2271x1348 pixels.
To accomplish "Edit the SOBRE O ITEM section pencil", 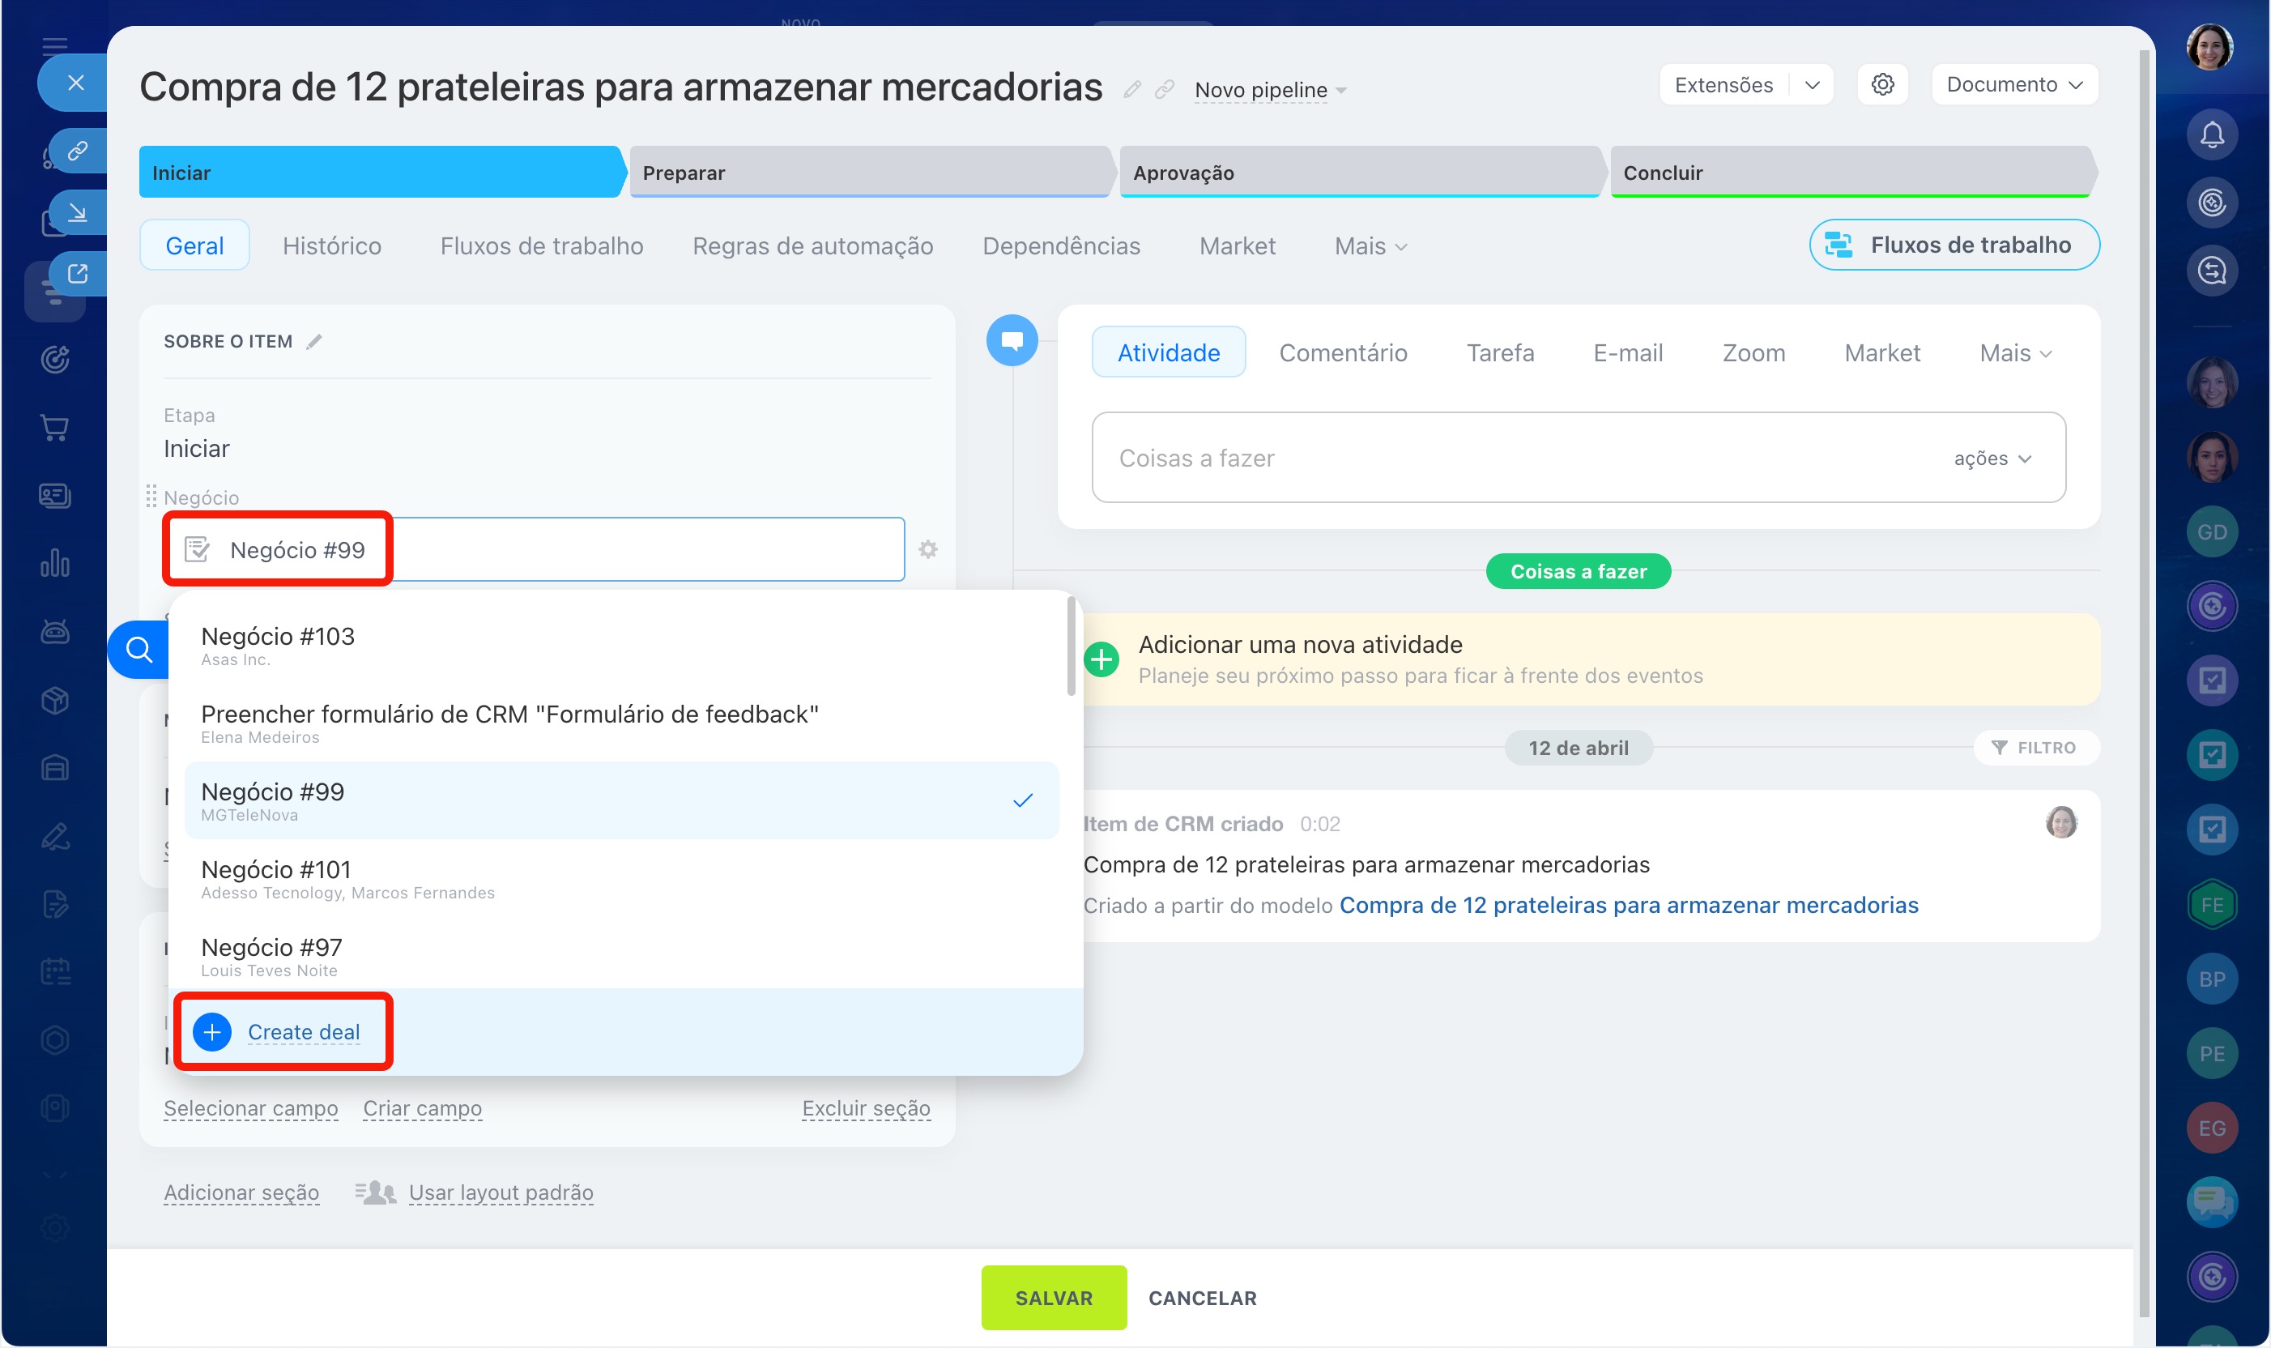I will (314, 342).
